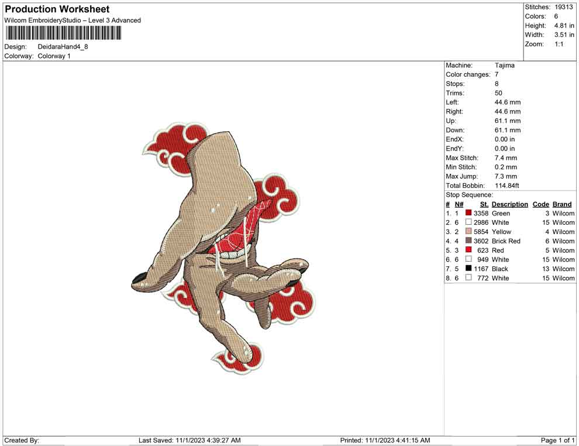Click the Brick Red swatch for thread 3602
The height and width of the screenshot is (446, 579).
(468, 240)
